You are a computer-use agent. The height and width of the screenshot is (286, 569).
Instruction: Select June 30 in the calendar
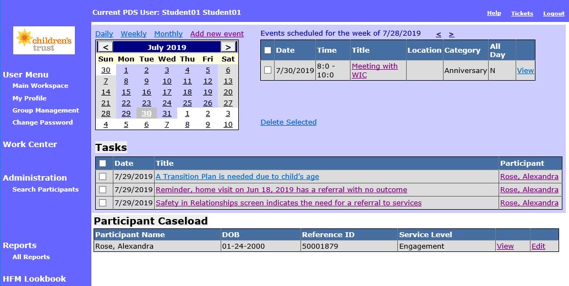point(106,70)
